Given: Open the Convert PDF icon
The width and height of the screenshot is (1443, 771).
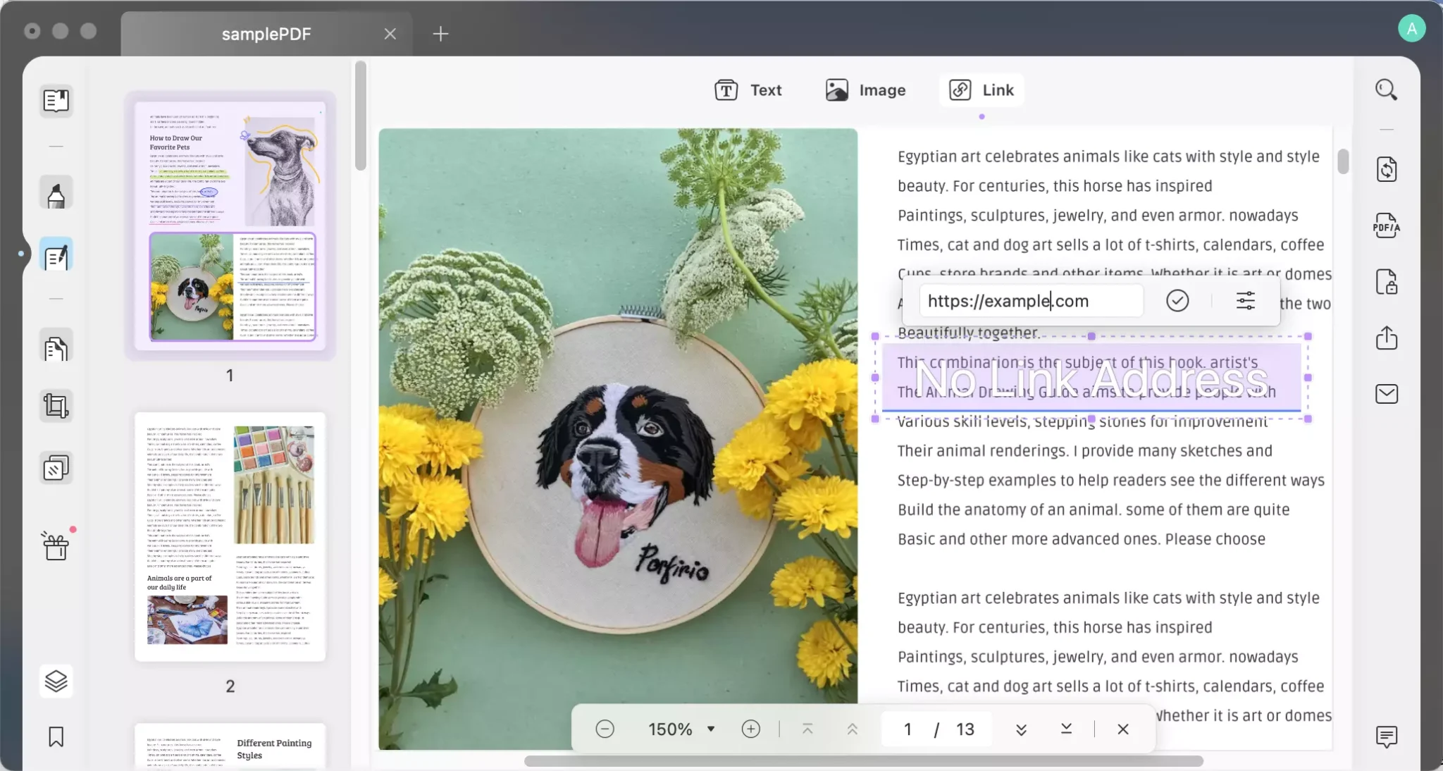Looking at the screenshot, I should click(x=1386, y=169).
